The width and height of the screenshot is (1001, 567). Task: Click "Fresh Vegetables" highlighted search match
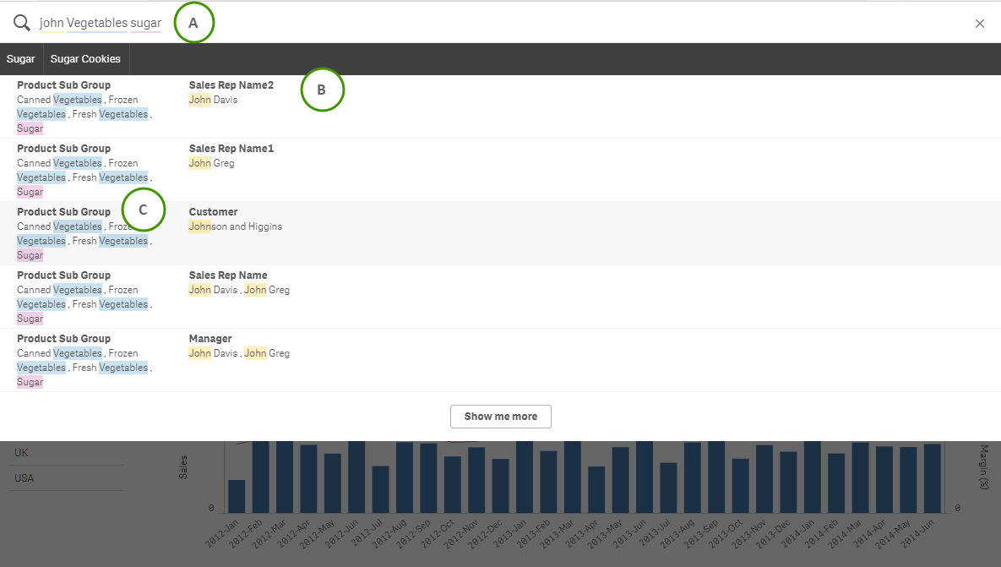pos(110,113)
